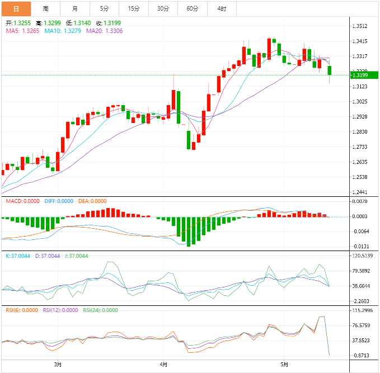Open the 4时 timeframe tab
The image size is (380, 373).
point(222,9)
